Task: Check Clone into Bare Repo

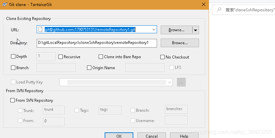Action: click(101, 57)
